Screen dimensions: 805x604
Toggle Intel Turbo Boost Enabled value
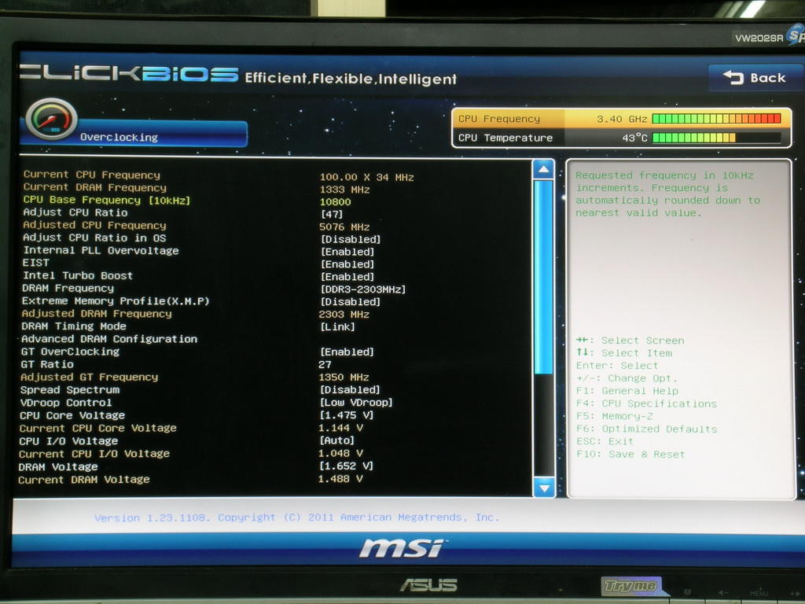(x=347, y=277)
